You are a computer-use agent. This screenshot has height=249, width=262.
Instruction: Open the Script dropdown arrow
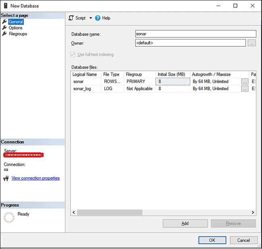pyautogui.click(x=91, y=18)
